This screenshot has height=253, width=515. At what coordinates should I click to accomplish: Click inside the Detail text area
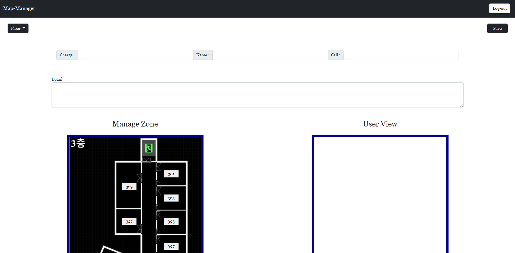point(257,95)
